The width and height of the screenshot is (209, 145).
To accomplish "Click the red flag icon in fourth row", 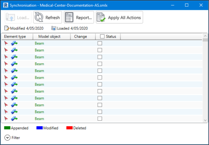I will pos(6,64).
